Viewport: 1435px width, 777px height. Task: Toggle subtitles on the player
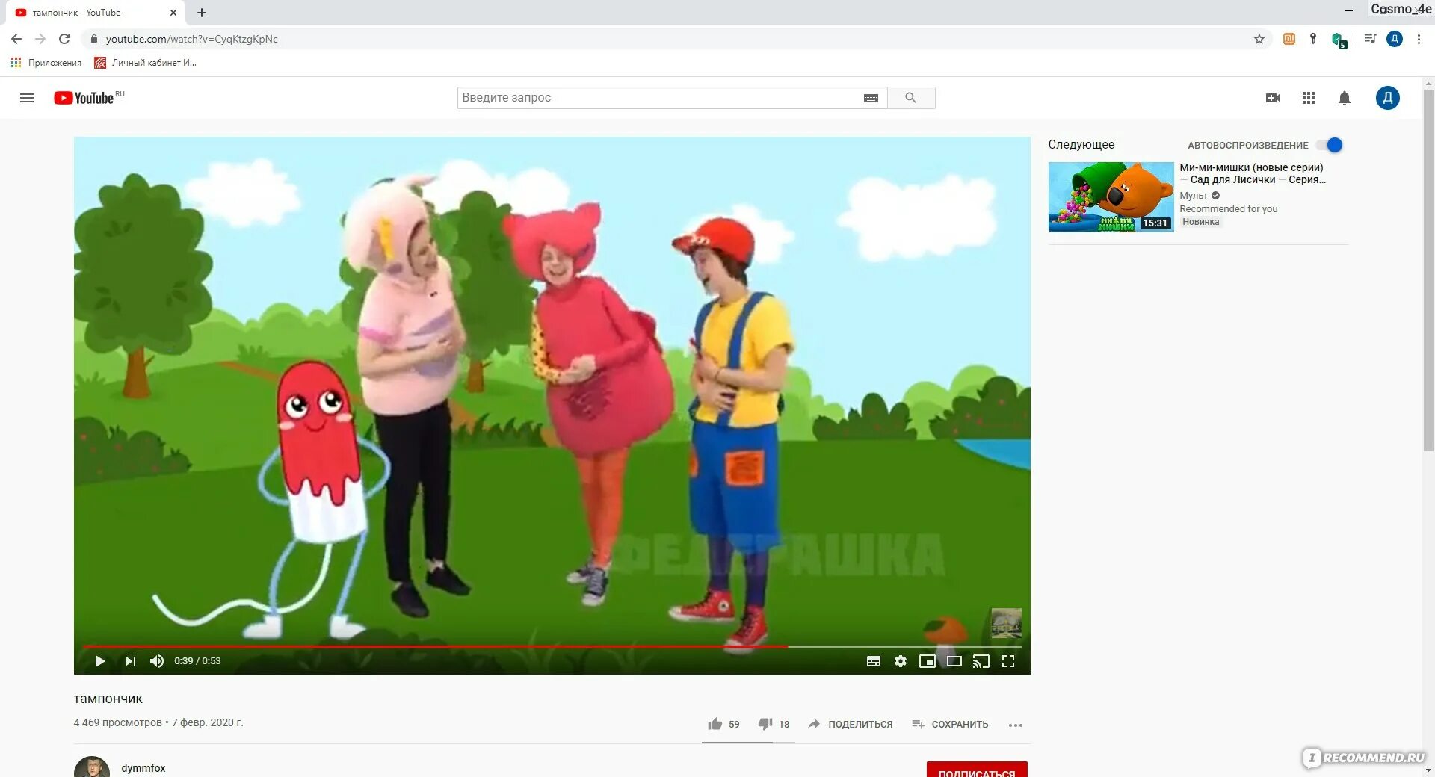coord(874,661)
